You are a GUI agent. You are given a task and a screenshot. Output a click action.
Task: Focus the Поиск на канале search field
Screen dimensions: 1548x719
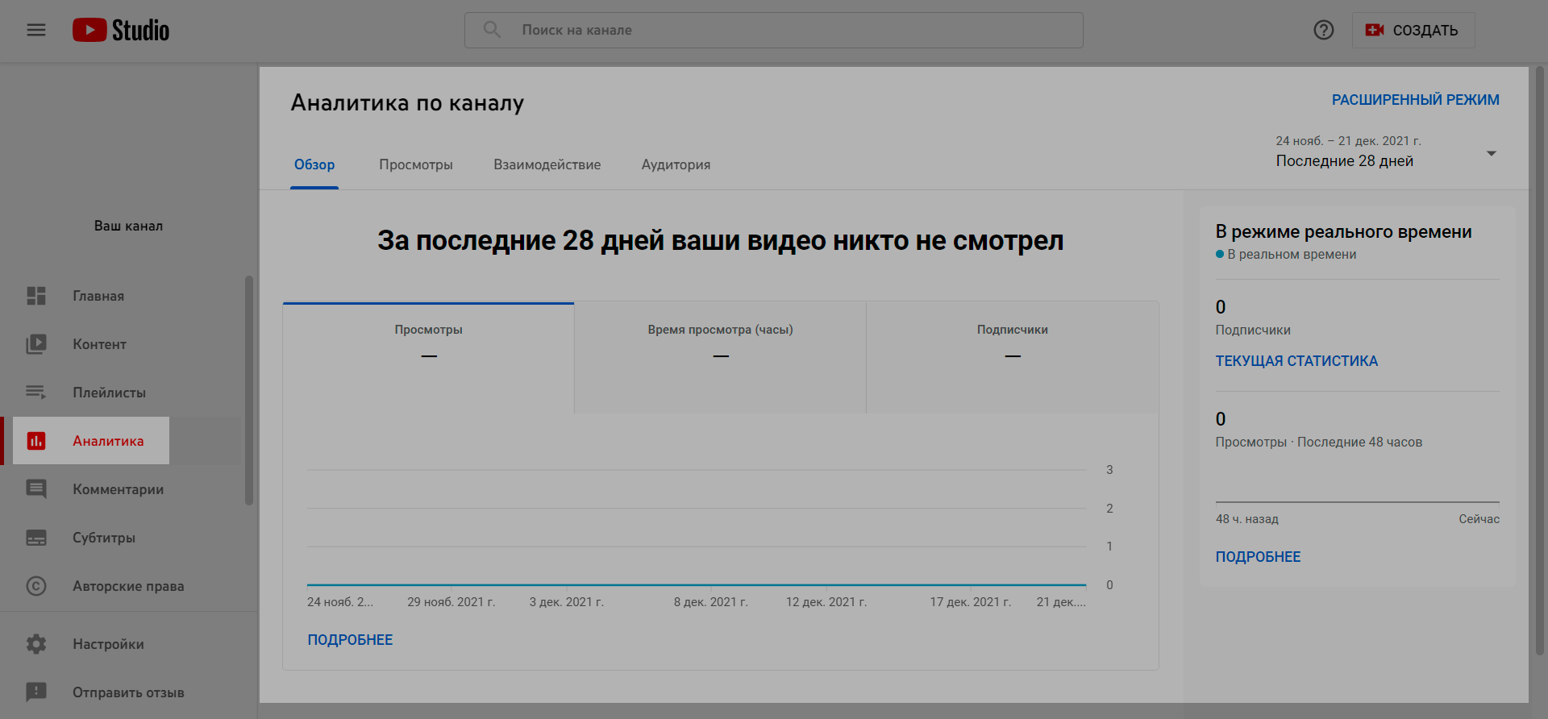pos(774,30)
